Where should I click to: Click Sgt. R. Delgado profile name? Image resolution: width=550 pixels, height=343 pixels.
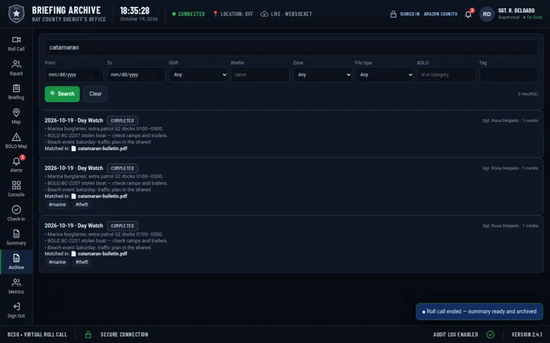[516, 11]
